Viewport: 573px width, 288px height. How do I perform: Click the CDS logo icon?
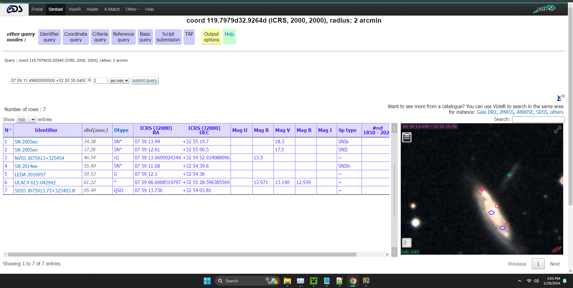click(x=15, y=9)
